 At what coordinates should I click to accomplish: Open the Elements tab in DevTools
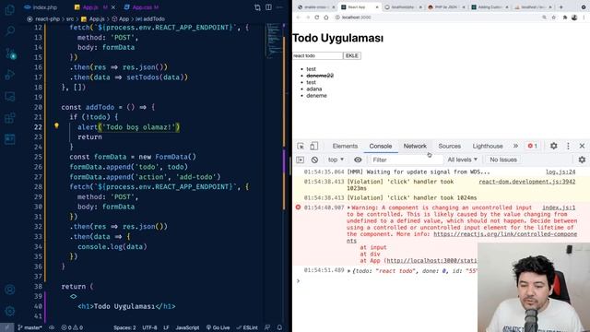pyautogui.click(x=345, y=146)
